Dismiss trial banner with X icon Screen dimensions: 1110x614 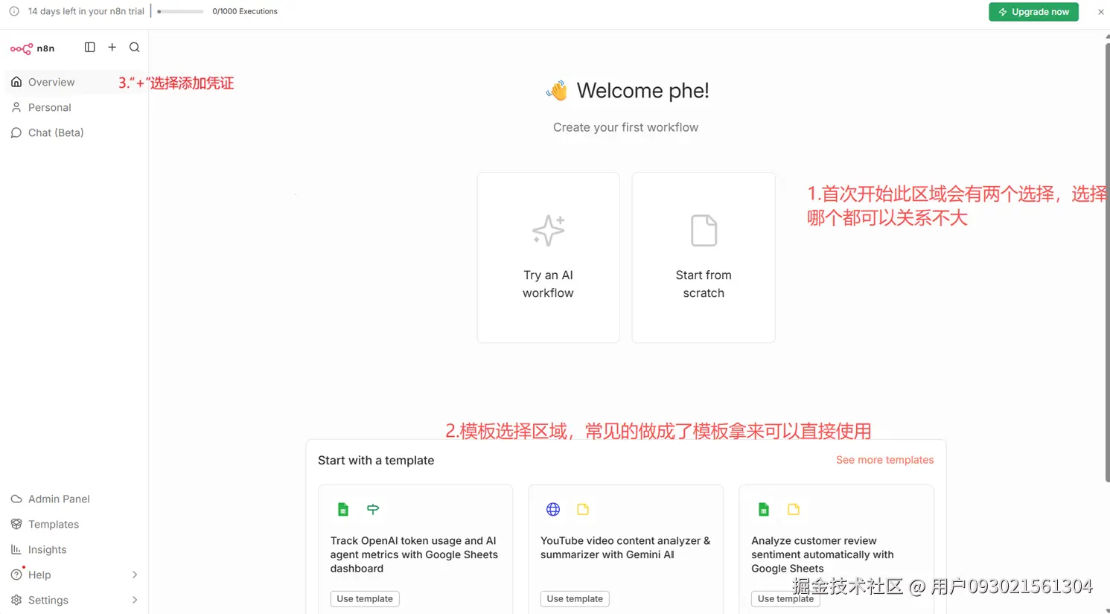(1101, 12)
